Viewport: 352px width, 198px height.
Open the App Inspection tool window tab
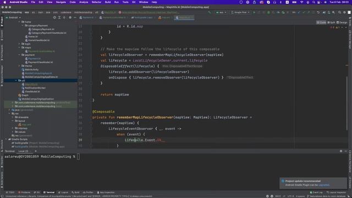click(x=106, y=193)
